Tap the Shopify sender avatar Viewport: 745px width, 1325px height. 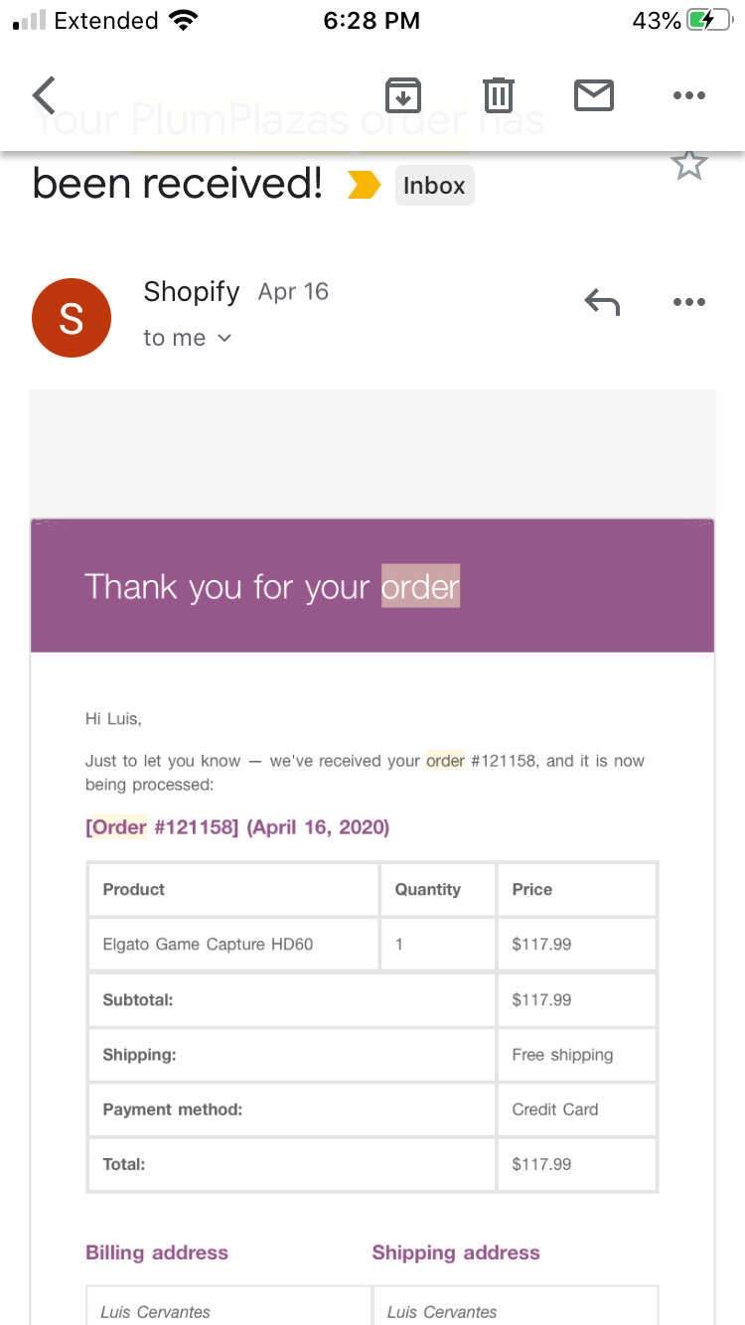pos(72,318)
